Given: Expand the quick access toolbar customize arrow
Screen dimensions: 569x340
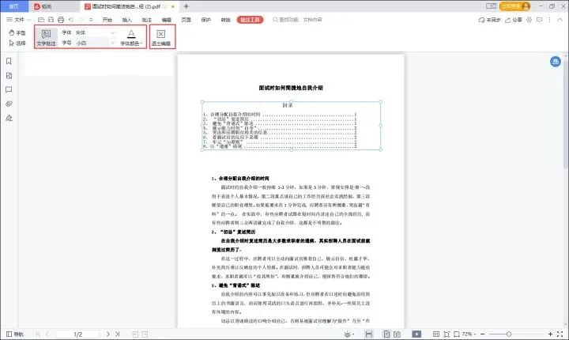Looking at the screenshot, I should (91, 20).
